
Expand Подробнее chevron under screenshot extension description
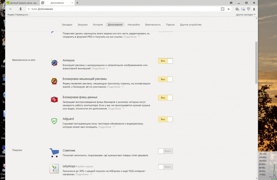[132, 37]
